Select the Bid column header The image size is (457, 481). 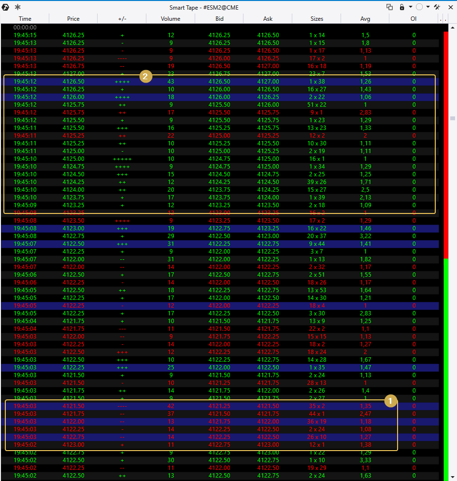219,19
